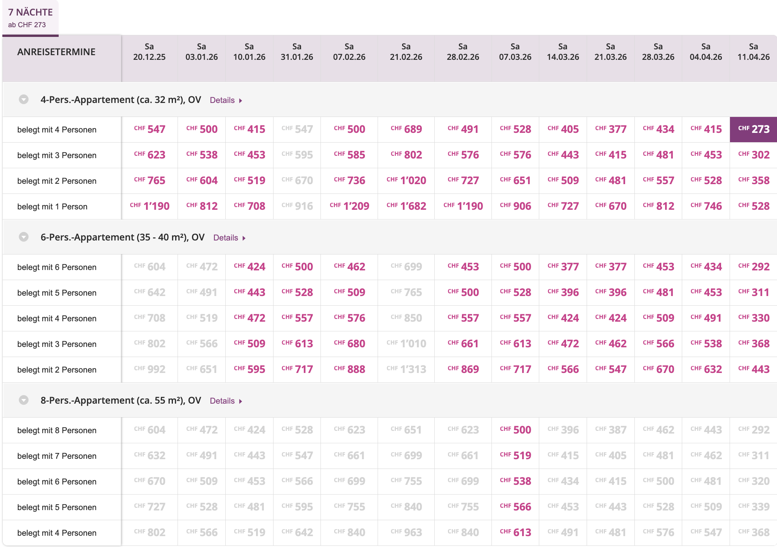Select CHF 292 for 6 Personen on 11.04.26
Image resolution: width=777 pixels, height=547 pixels.
pyautogui.click(x=753, y=267)
